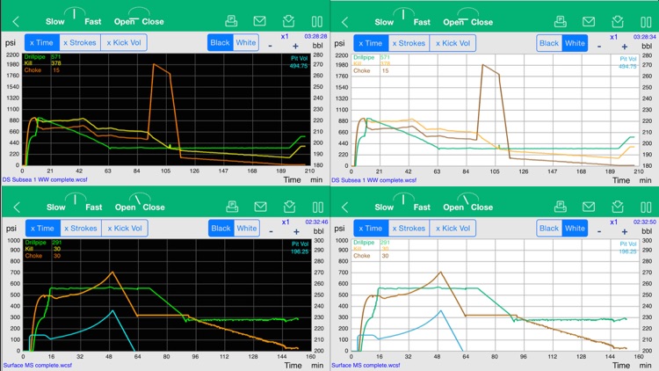Choose x Strokes tab in white Surface MS panel
The height and width of the screenshot is (371, 659).
click(x=409, y=228)
